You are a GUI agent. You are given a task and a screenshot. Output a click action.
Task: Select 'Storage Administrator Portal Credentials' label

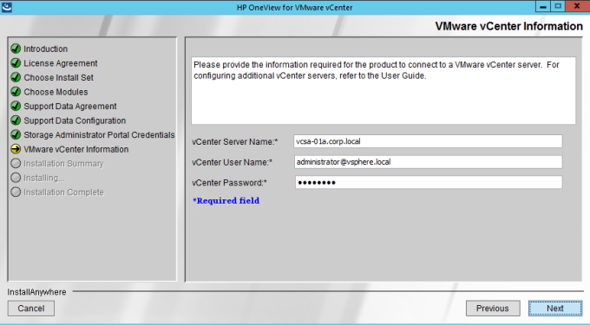point(99,135)
